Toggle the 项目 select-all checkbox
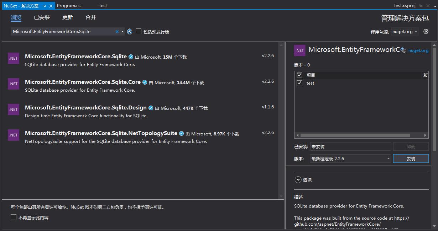This screenshot has height=231, width=438. pos(299,75)
